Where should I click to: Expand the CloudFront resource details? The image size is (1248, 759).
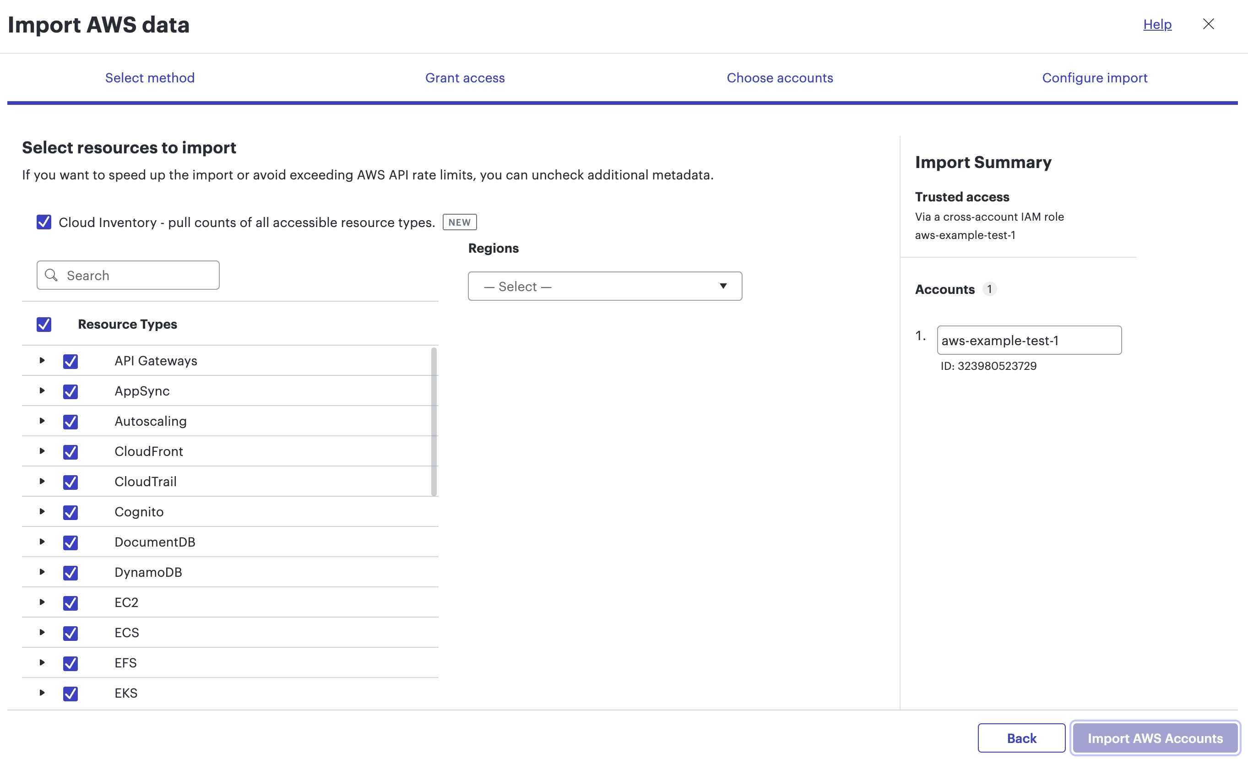(x=42, y=451)
